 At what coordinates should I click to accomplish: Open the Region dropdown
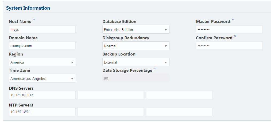[x=42, y=62]
